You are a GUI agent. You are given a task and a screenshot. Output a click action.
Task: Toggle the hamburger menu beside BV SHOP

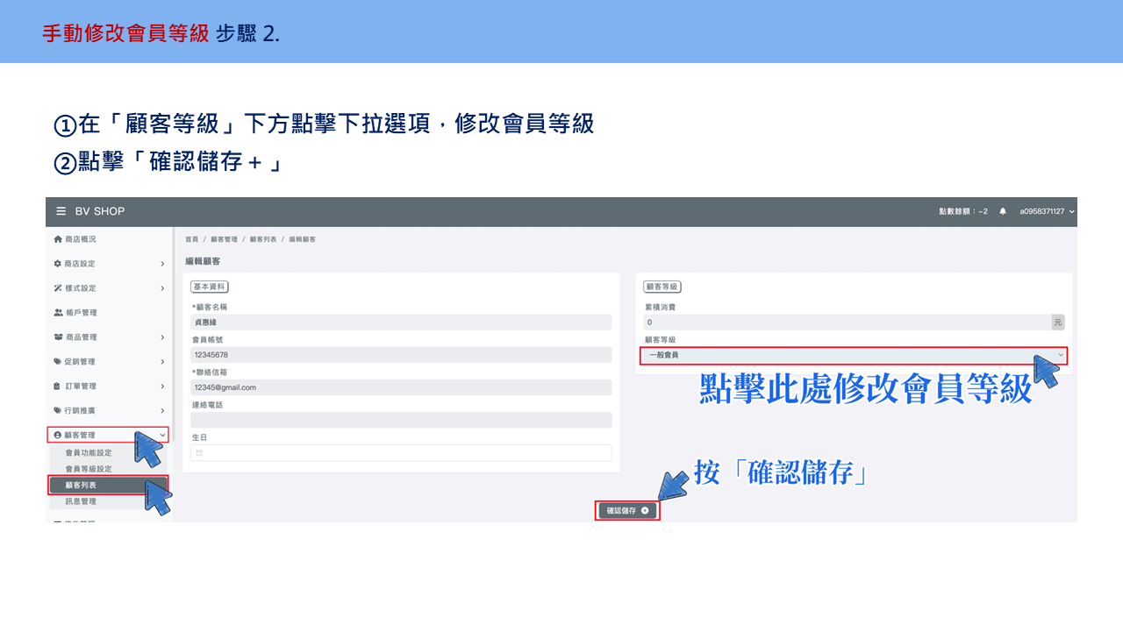tap(61, 211)
